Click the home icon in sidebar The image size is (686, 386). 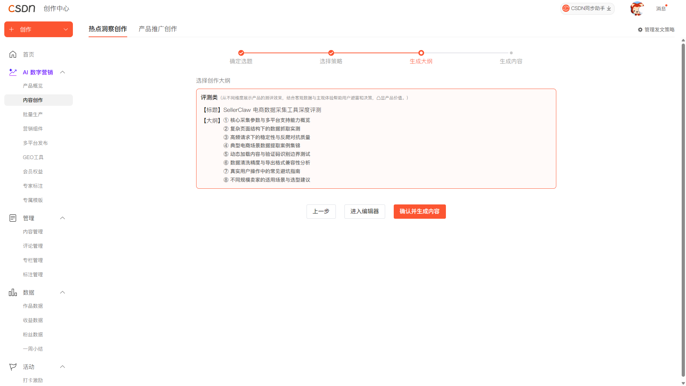pos(13,54)
